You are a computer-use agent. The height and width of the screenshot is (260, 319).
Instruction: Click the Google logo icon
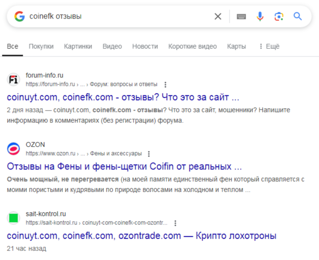(19, 16)
